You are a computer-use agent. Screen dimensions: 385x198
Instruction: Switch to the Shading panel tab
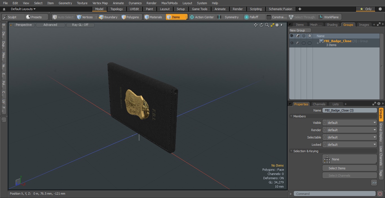(332, 25)
